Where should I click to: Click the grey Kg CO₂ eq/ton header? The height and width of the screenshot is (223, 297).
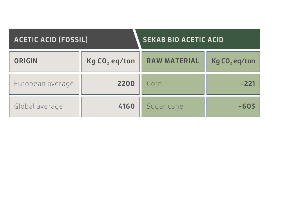(x=111, y=61)
